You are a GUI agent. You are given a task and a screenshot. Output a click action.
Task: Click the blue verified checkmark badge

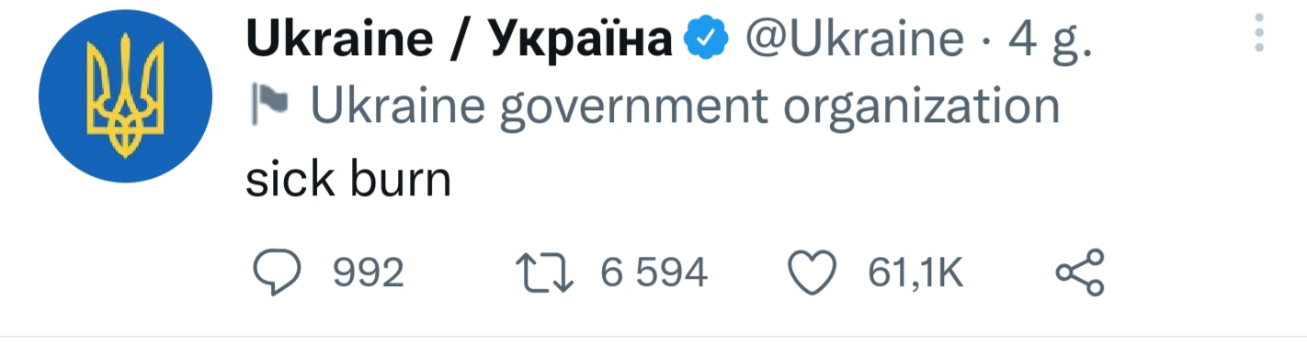pos(707,39)
